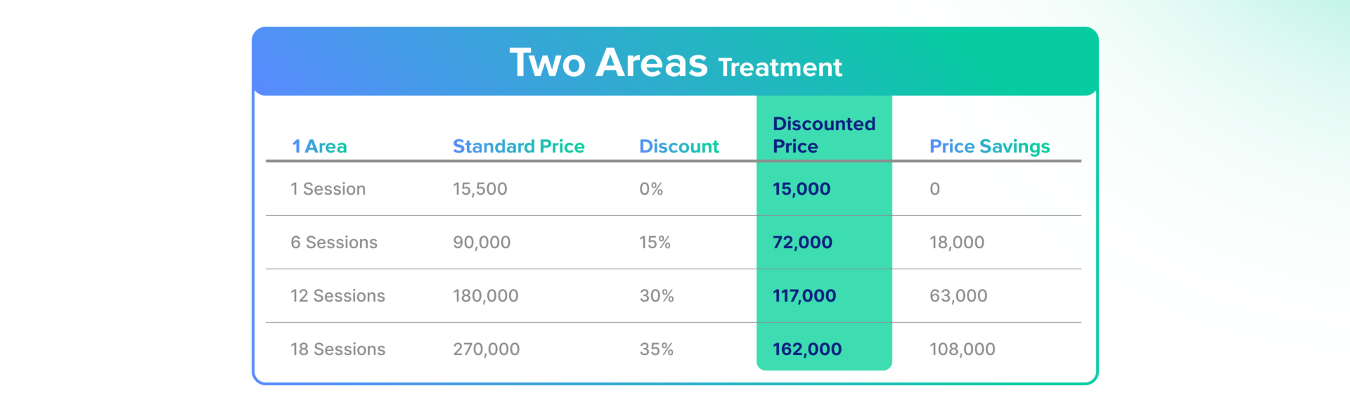Select the 35% discount value

pos(656,349)
